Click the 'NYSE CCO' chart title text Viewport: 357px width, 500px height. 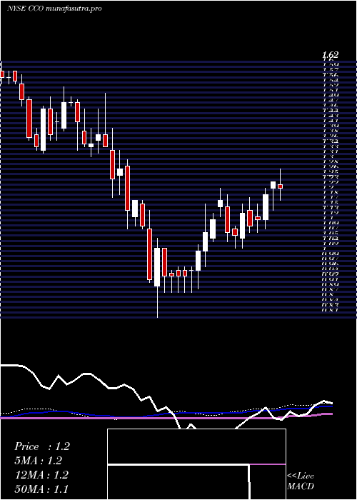click(26, 9)
